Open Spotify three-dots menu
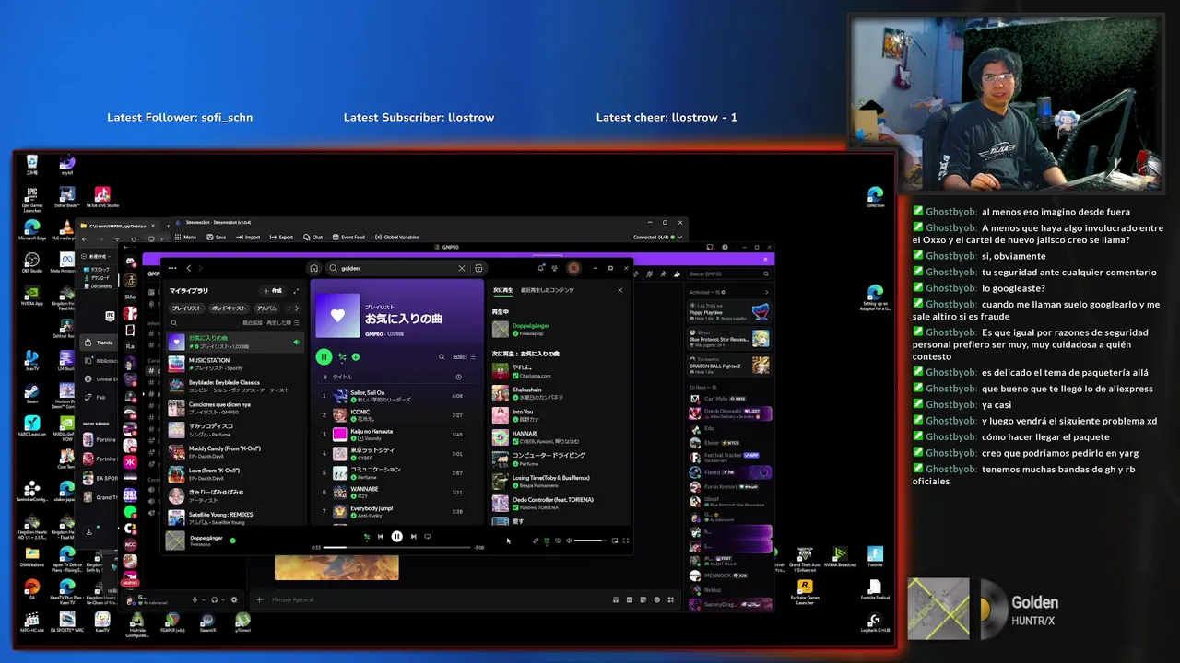This screenshot has width=1180, height=663. (x=172, y=268)
